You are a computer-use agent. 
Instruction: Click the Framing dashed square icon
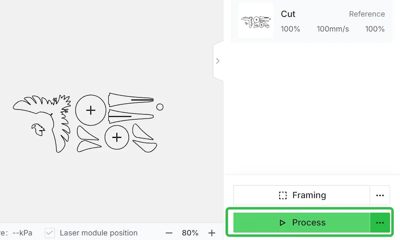click(x=282, y=195)
